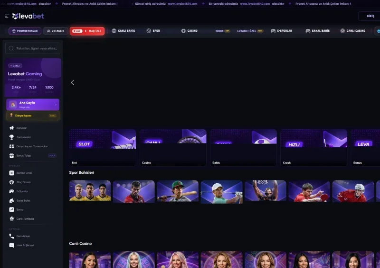Screen dimensions: 380x268
Task: Click the Canlı Tombala icon in the sidebar
Action: pyautogui.click(x=11, y=219)
